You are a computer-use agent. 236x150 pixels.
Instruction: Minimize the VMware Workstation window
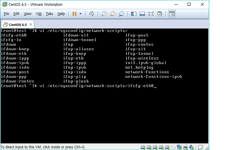(176, 4)
